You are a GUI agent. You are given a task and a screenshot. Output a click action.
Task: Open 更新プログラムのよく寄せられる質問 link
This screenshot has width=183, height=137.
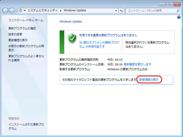click(x=26, y=58)
